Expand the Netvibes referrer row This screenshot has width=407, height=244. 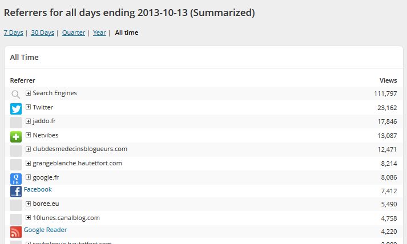click(29, 135)
